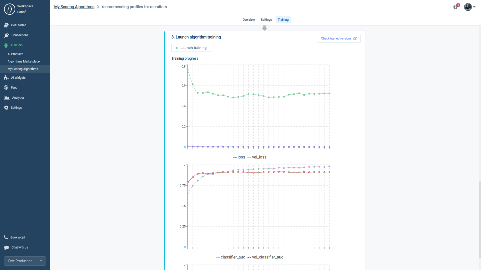Click the Book a call phone icon

point(6,237)
